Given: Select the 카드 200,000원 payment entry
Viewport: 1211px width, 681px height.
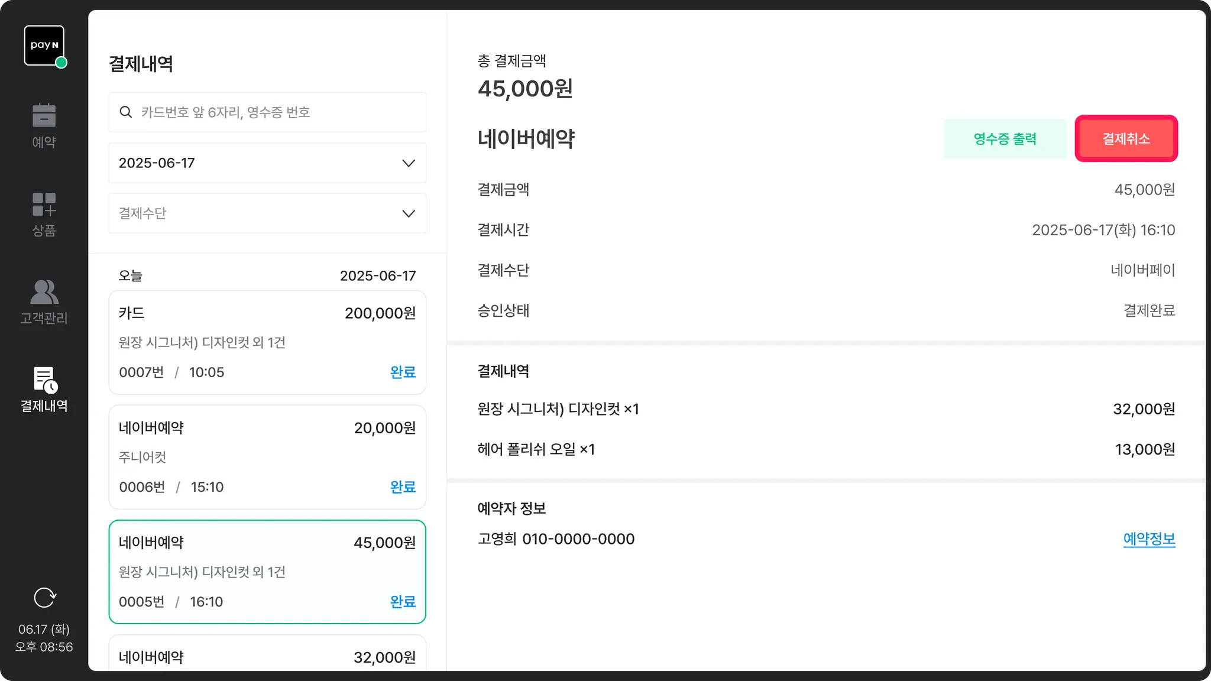Looking at the screenshot, I should tap(267, 342).
